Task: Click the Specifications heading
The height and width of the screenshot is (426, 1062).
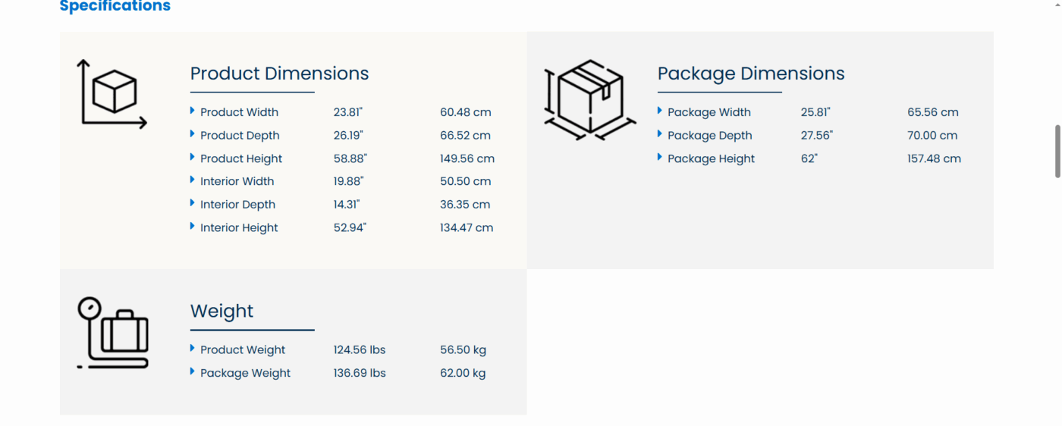Action: [115, 7]
